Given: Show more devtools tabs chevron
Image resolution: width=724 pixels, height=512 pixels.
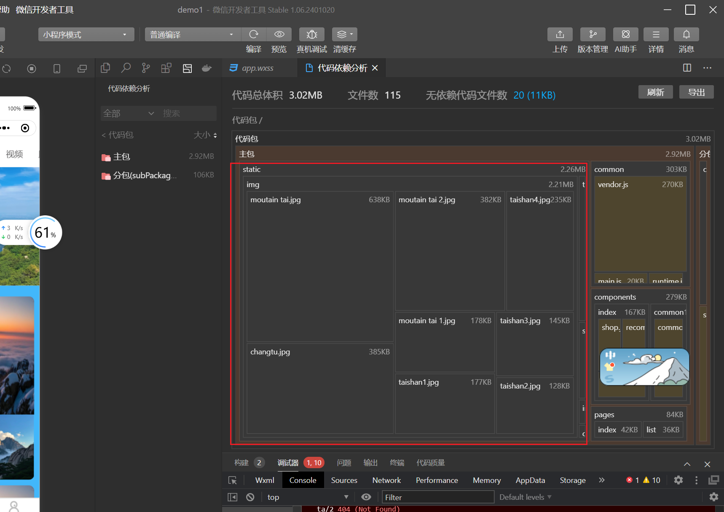Looking at the screenshot, I should tap(601, 480).
